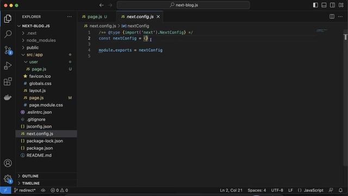Open favicon.ico file

46,76
